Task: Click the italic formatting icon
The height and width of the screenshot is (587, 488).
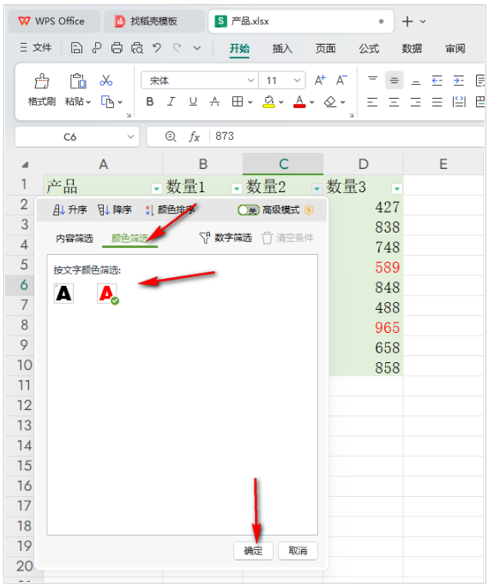Action: 171,101
